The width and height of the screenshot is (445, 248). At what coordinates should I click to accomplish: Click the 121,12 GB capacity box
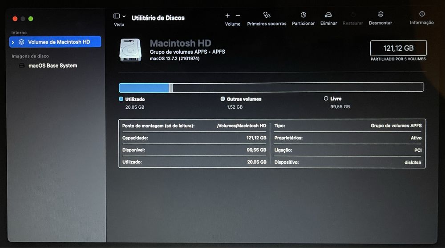coord(398,48)
